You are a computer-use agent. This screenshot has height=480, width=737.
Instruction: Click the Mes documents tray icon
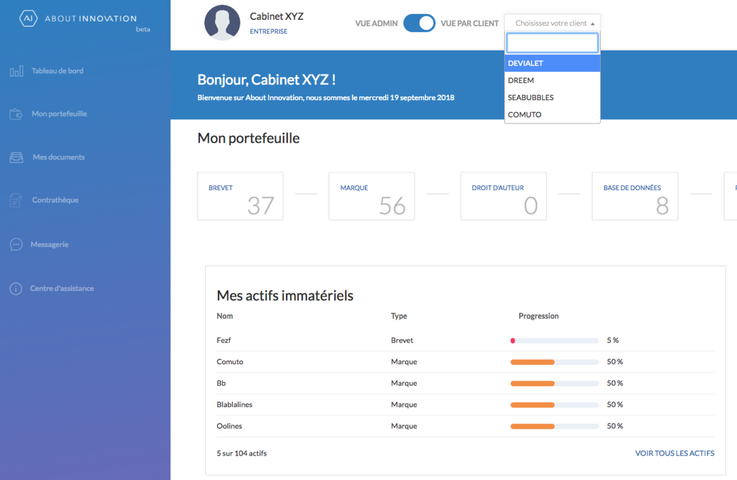click(16, 157)
